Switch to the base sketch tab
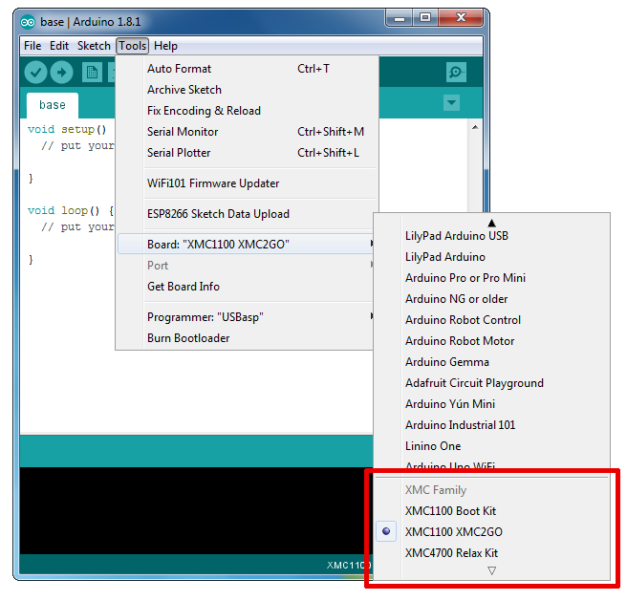Viewport: 627px width, 601px height. (x=53, y=105)
